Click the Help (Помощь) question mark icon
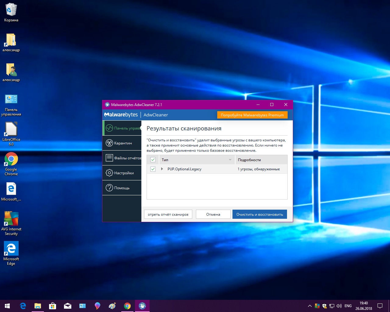This screenshot has width=390, height=312. tap(109, 188)
